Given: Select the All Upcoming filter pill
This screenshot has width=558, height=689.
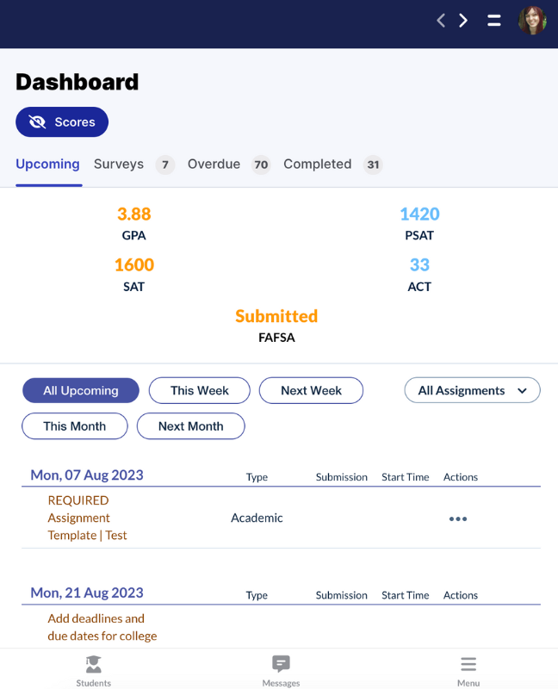Looking at the screenshot, I should tap(81, 390).
